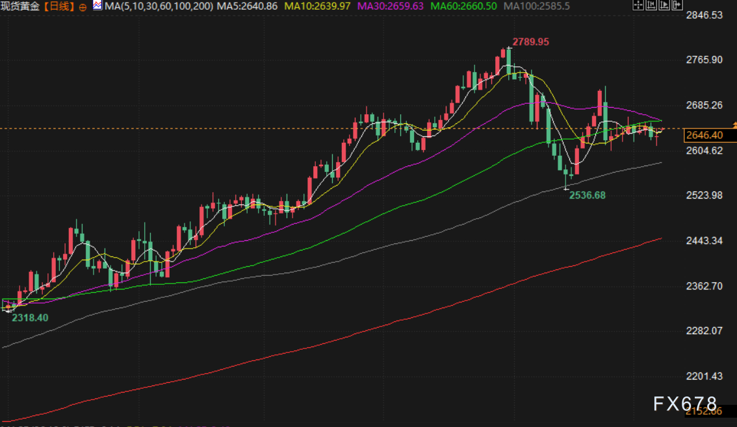Click the 2282.07 price axis label
Viewport: 737px width, 427px height.
click(704, 331)
